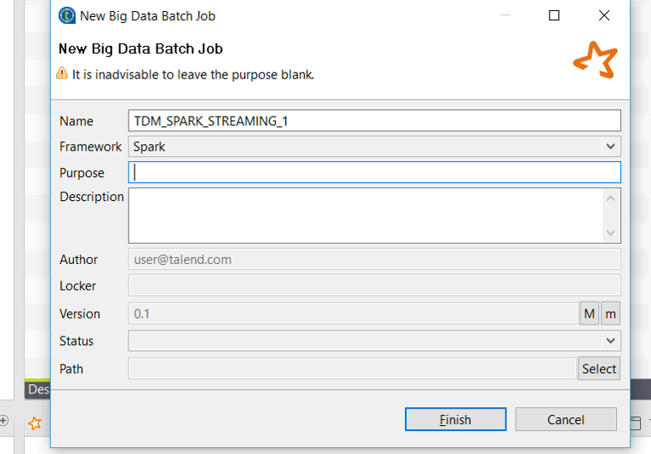Click the Select button next to Path

(x=599, y=369)
